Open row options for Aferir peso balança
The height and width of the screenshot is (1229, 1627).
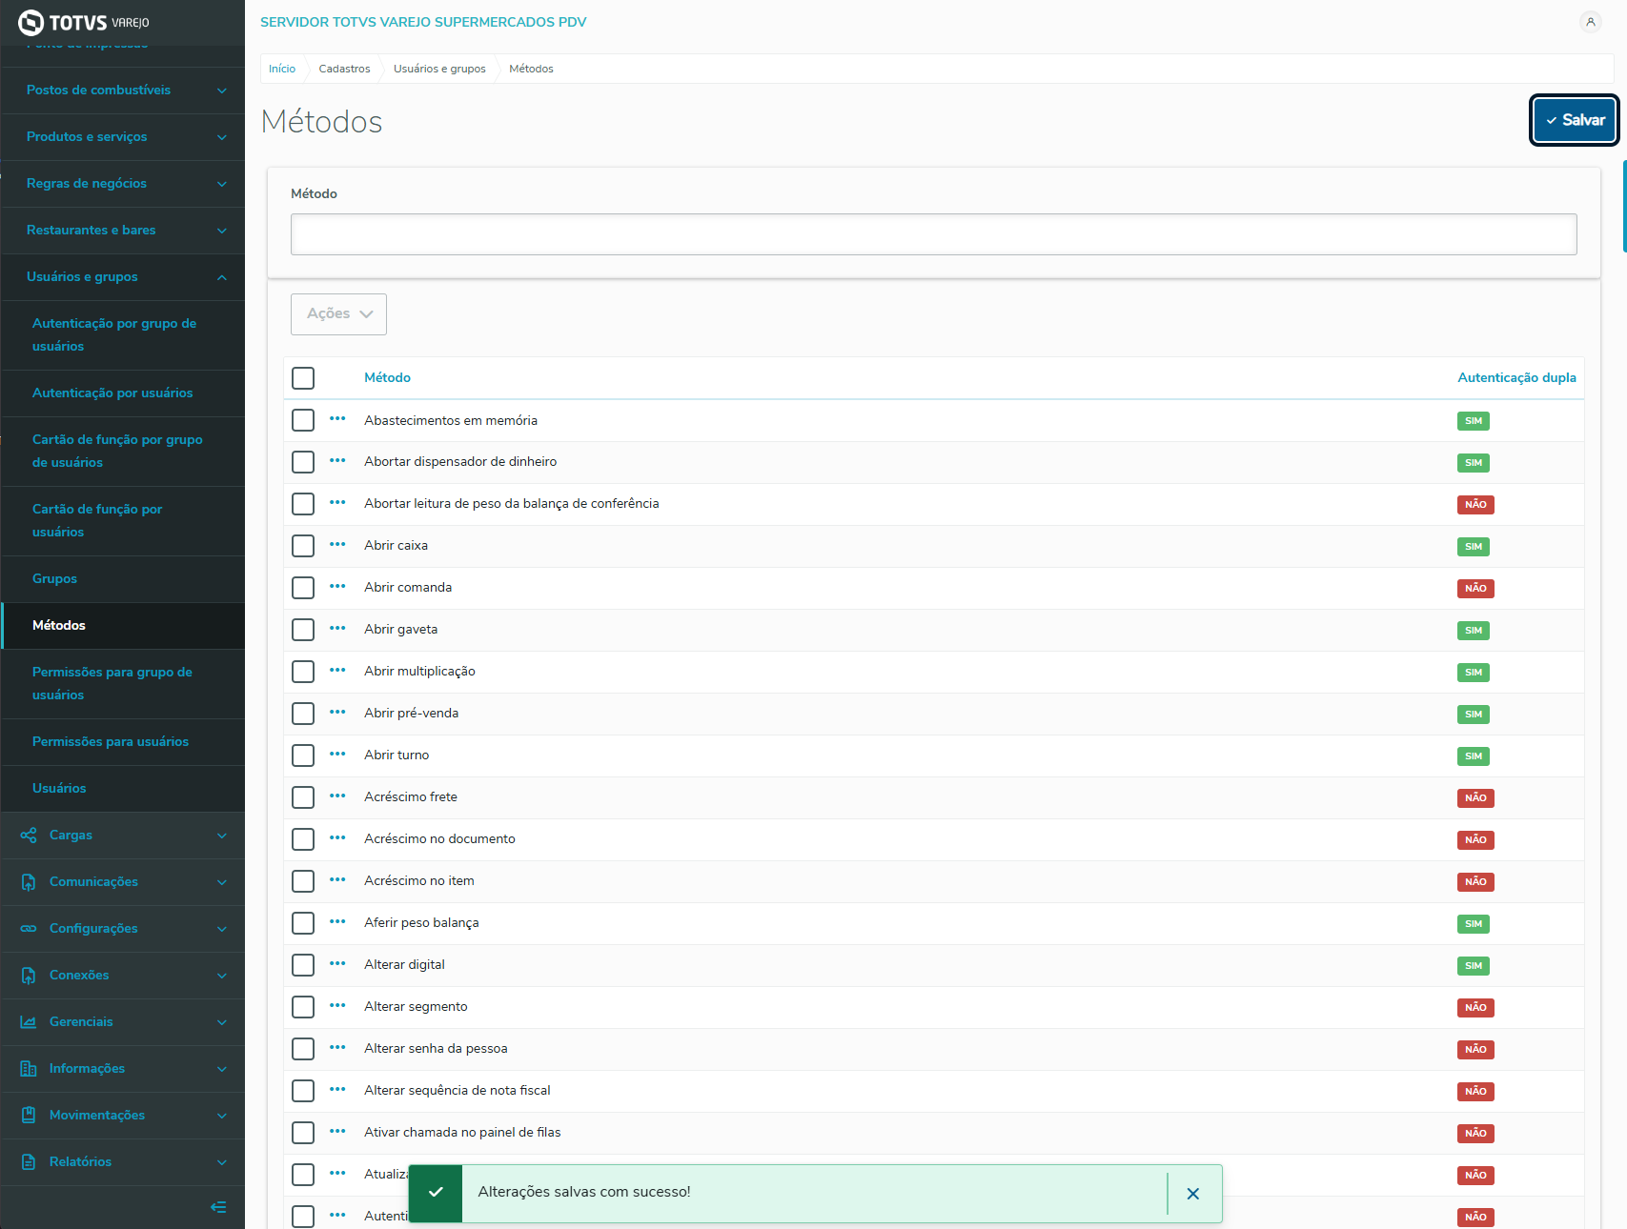pyautogui.click(x=337, y=922)
